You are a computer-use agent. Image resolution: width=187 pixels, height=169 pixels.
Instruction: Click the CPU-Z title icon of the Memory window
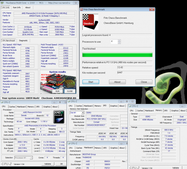130,106
